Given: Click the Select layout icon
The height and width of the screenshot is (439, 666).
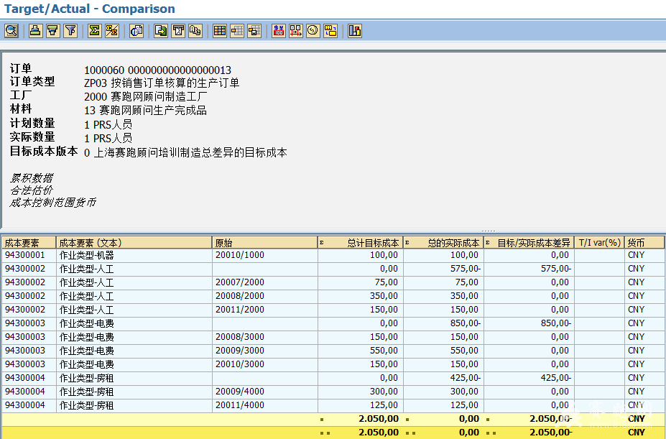Looking at the screenshot, I should pyautogui.click(x=237, y=31).
